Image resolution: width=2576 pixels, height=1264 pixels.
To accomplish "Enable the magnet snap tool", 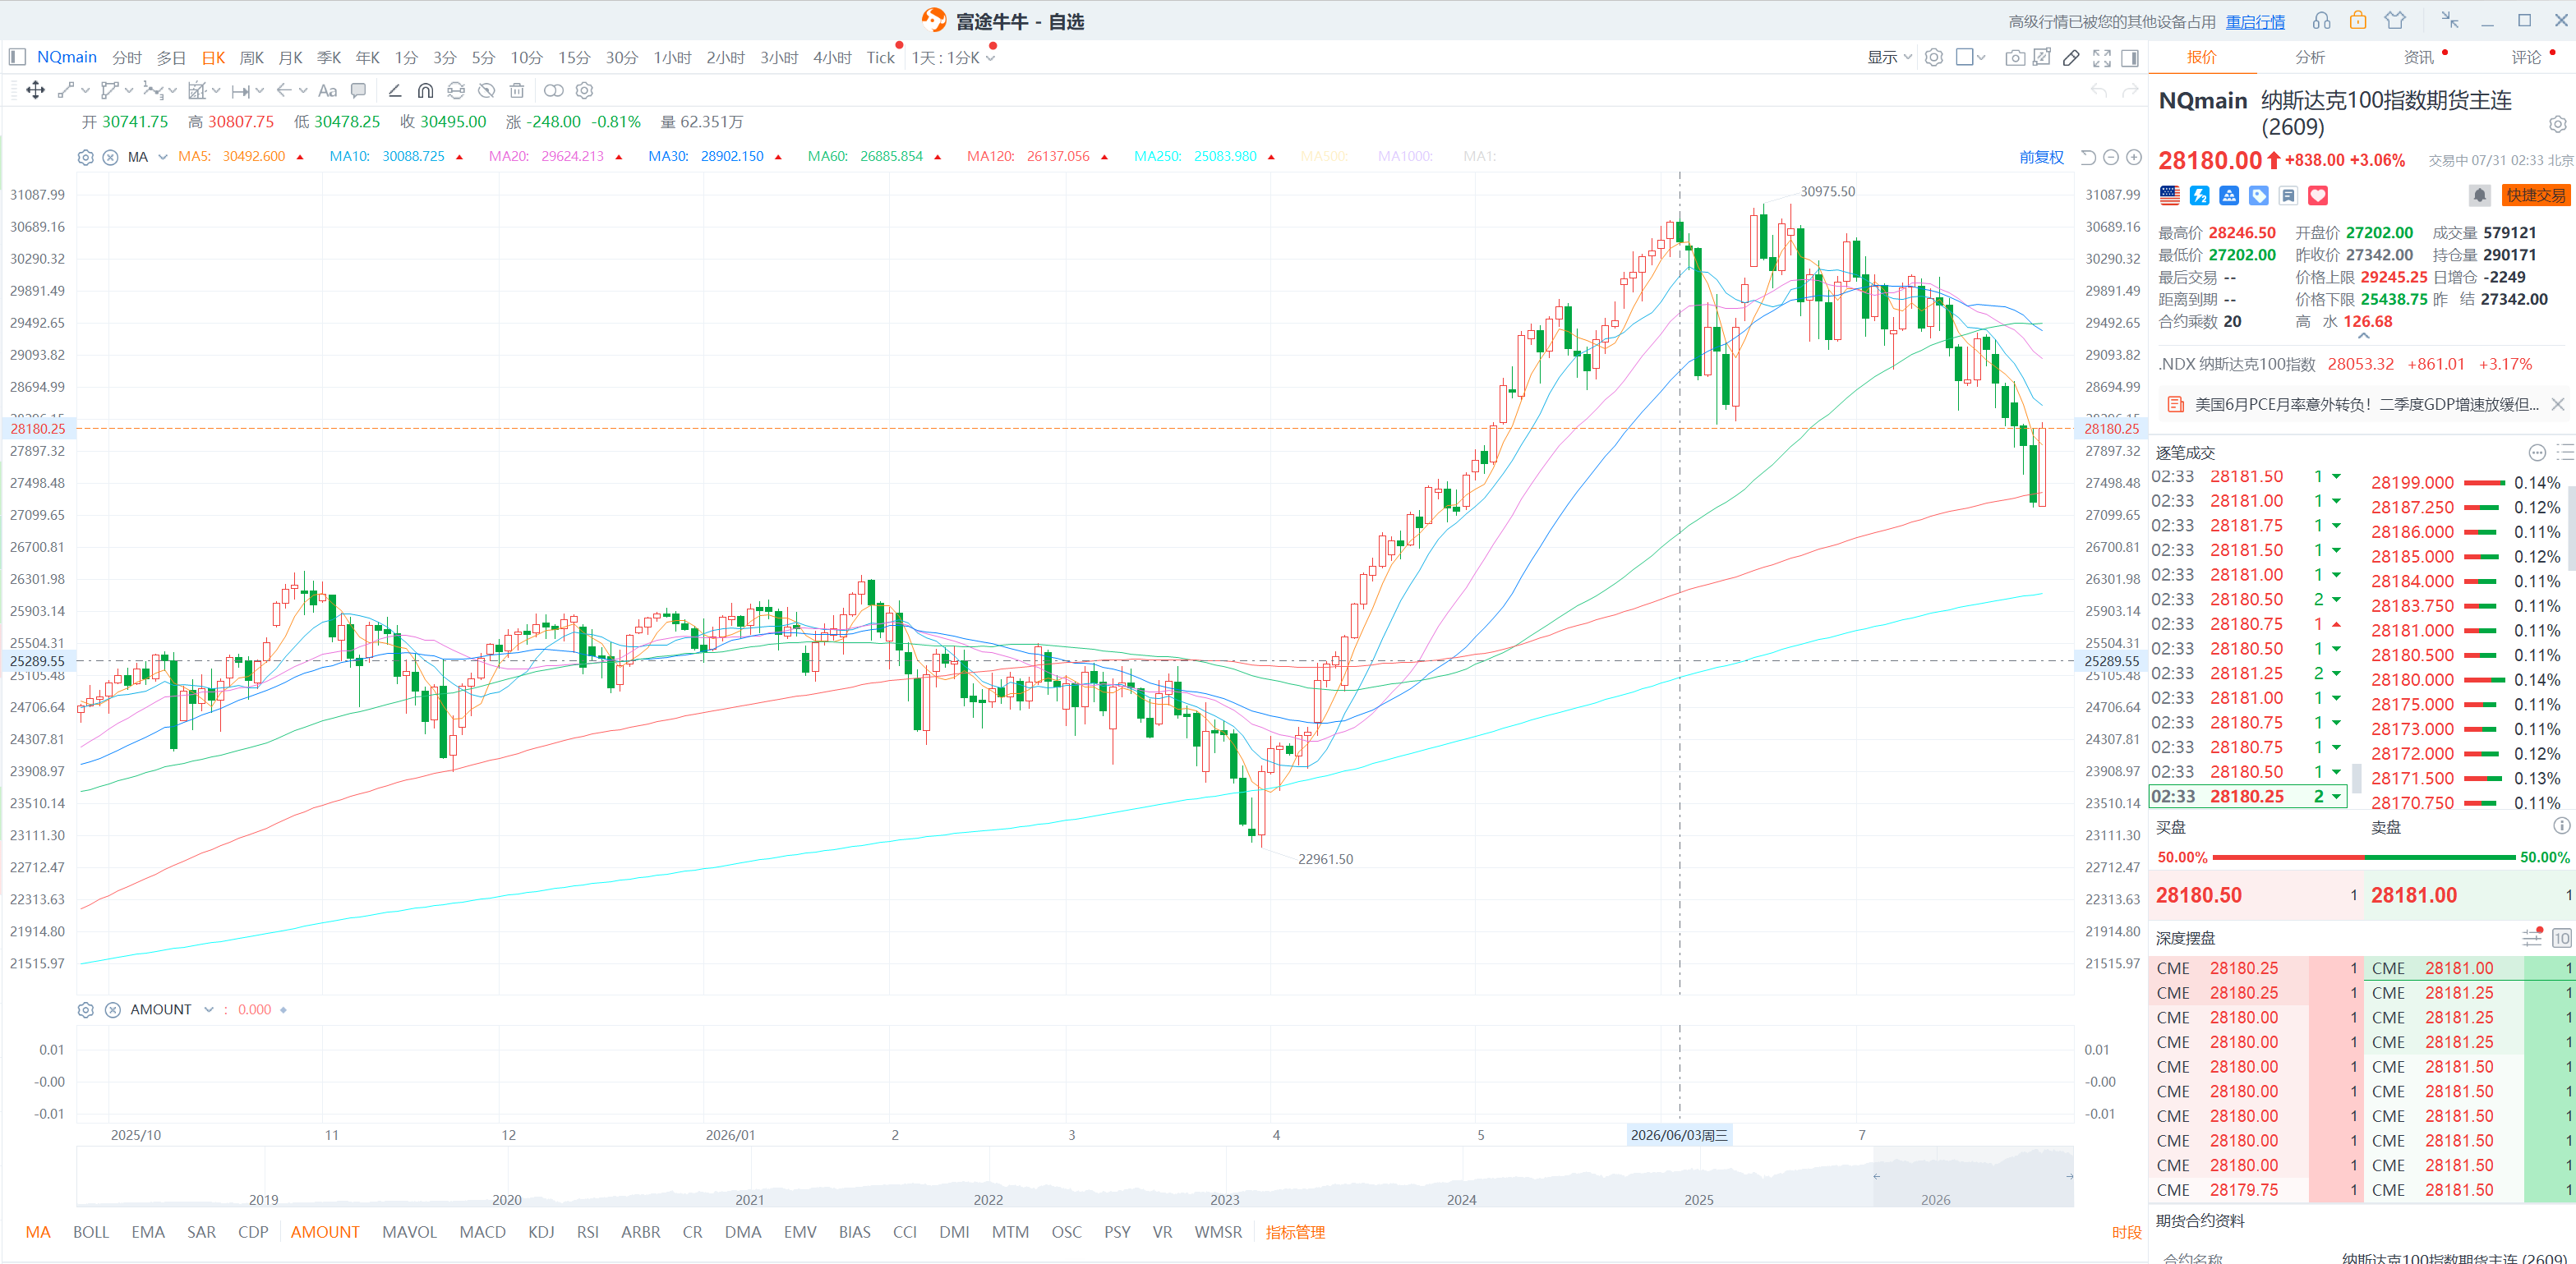I will click(425, 91).
